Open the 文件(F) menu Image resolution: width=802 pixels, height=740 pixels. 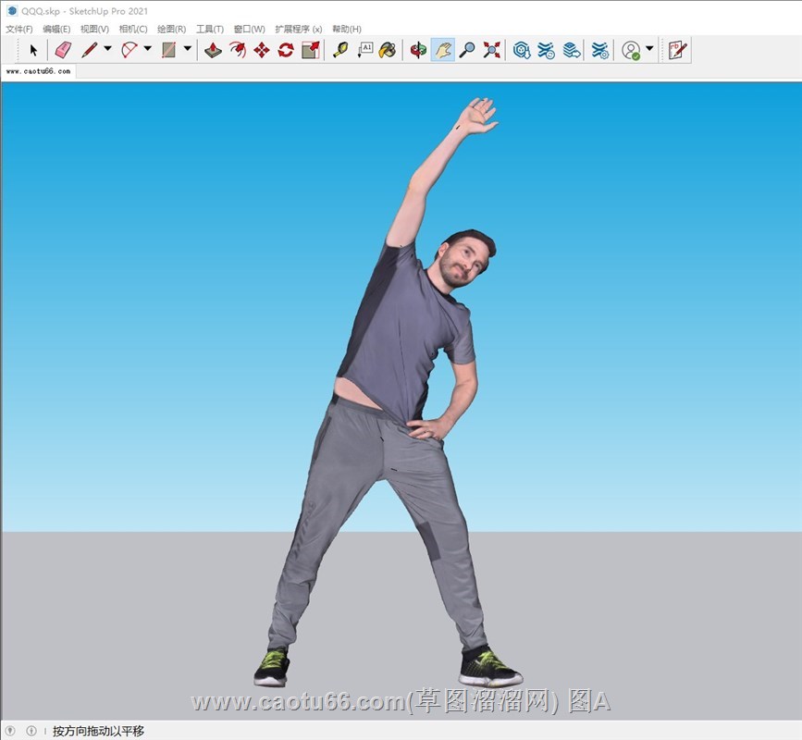pyautogui.click(x=19, y=30)
